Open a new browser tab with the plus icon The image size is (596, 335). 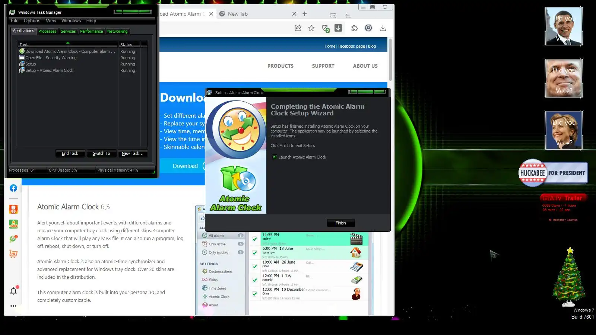click(x=305, y=14)
